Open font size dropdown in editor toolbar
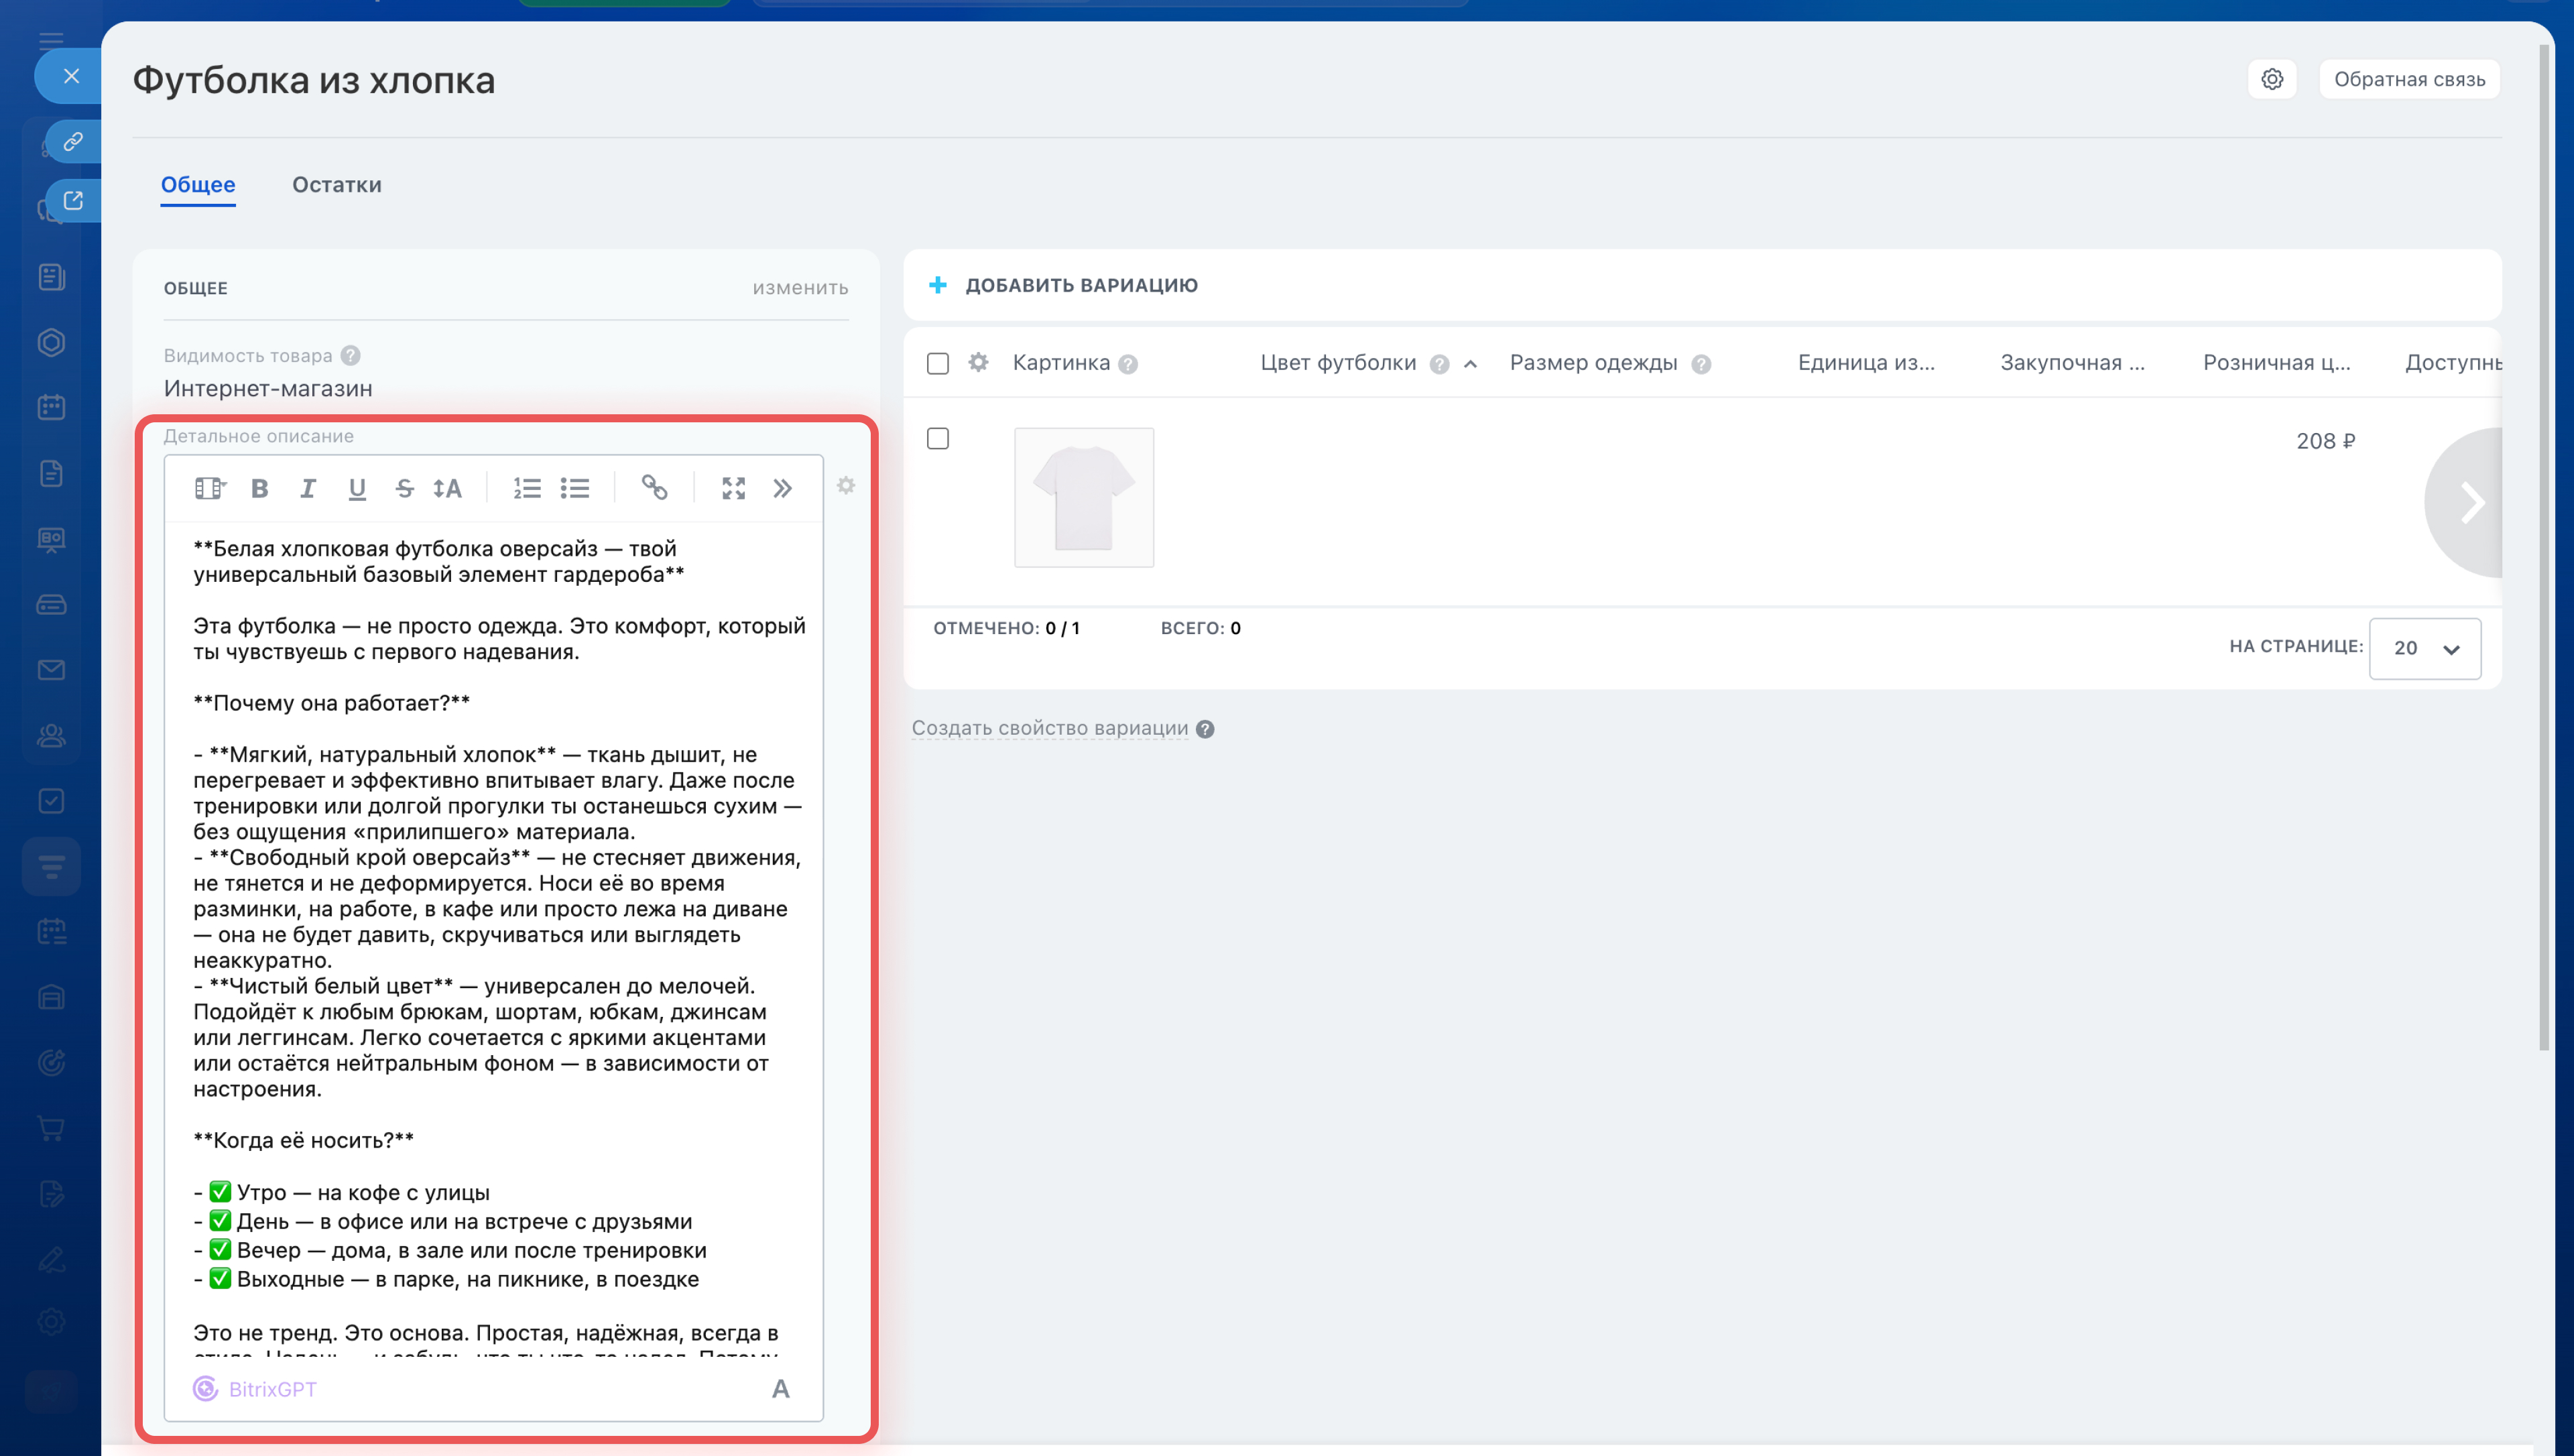 pyautogui.click(x=448, y=488)
